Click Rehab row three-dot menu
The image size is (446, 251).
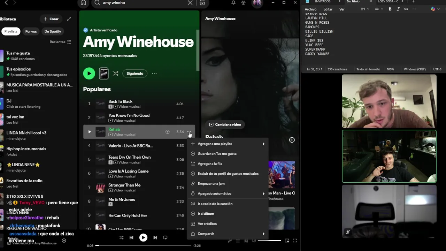189,132
